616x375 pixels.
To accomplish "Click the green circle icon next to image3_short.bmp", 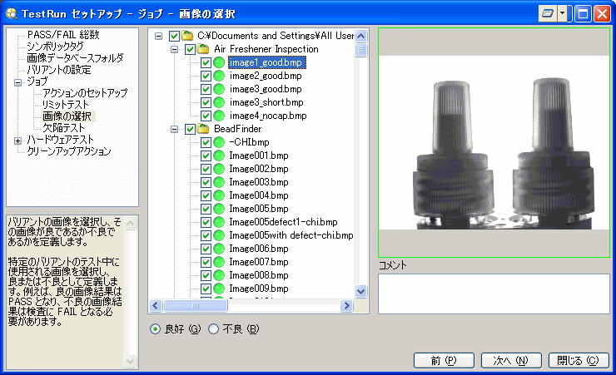I will 220,102.
